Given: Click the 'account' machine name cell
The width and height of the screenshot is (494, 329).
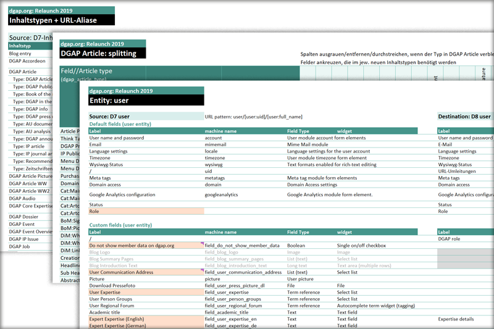Looking at the screenshot, I should [x=213, y=138].
